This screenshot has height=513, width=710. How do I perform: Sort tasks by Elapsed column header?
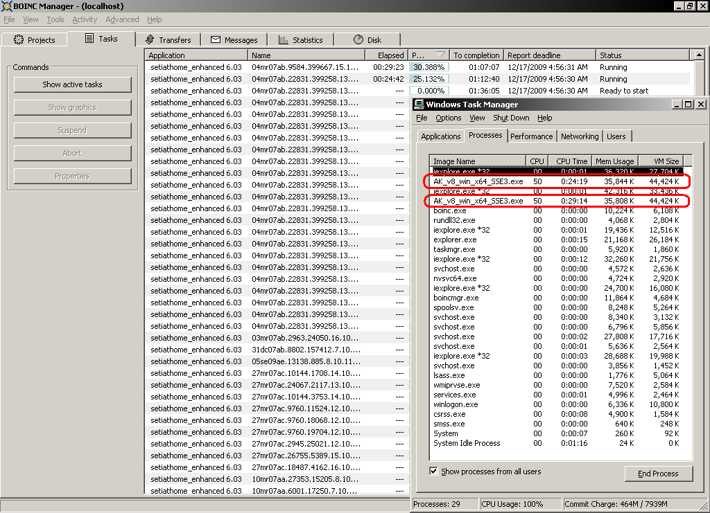[x=386, y=55]
